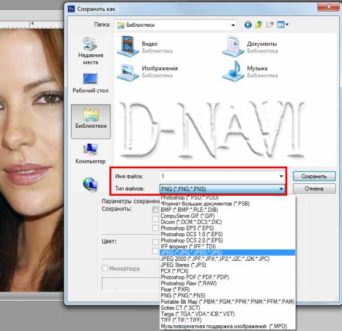Choose Targa (*.TGA;*.VDA;*.ICB;*.VST)
Viewport: 342px width, 331px height.
tap(227, 314)
